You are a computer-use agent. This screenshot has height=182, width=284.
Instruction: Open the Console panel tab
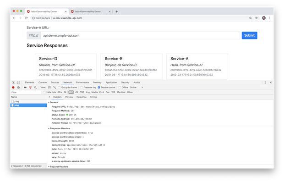(43, 83)
